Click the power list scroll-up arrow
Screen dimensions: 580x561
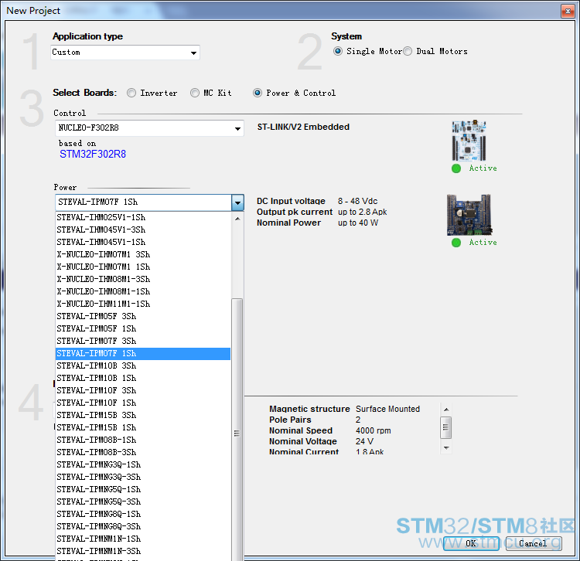(237, 219)
